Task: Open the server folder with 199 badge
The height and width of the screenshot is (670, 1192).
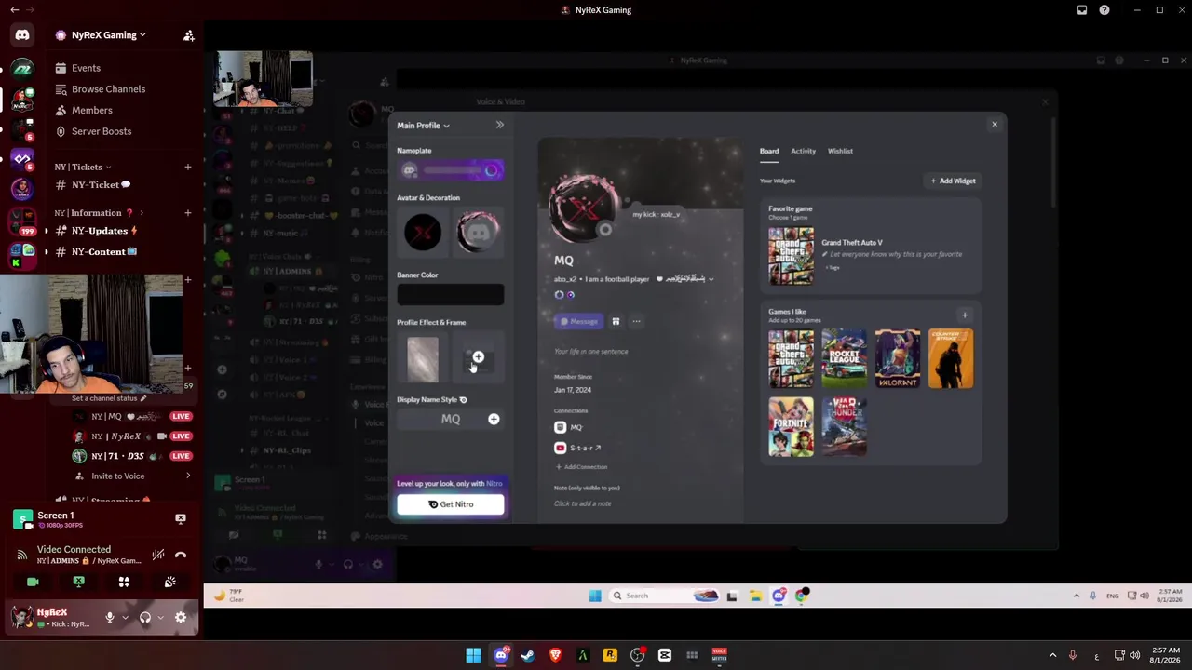Action: click(x=22, y=221)
